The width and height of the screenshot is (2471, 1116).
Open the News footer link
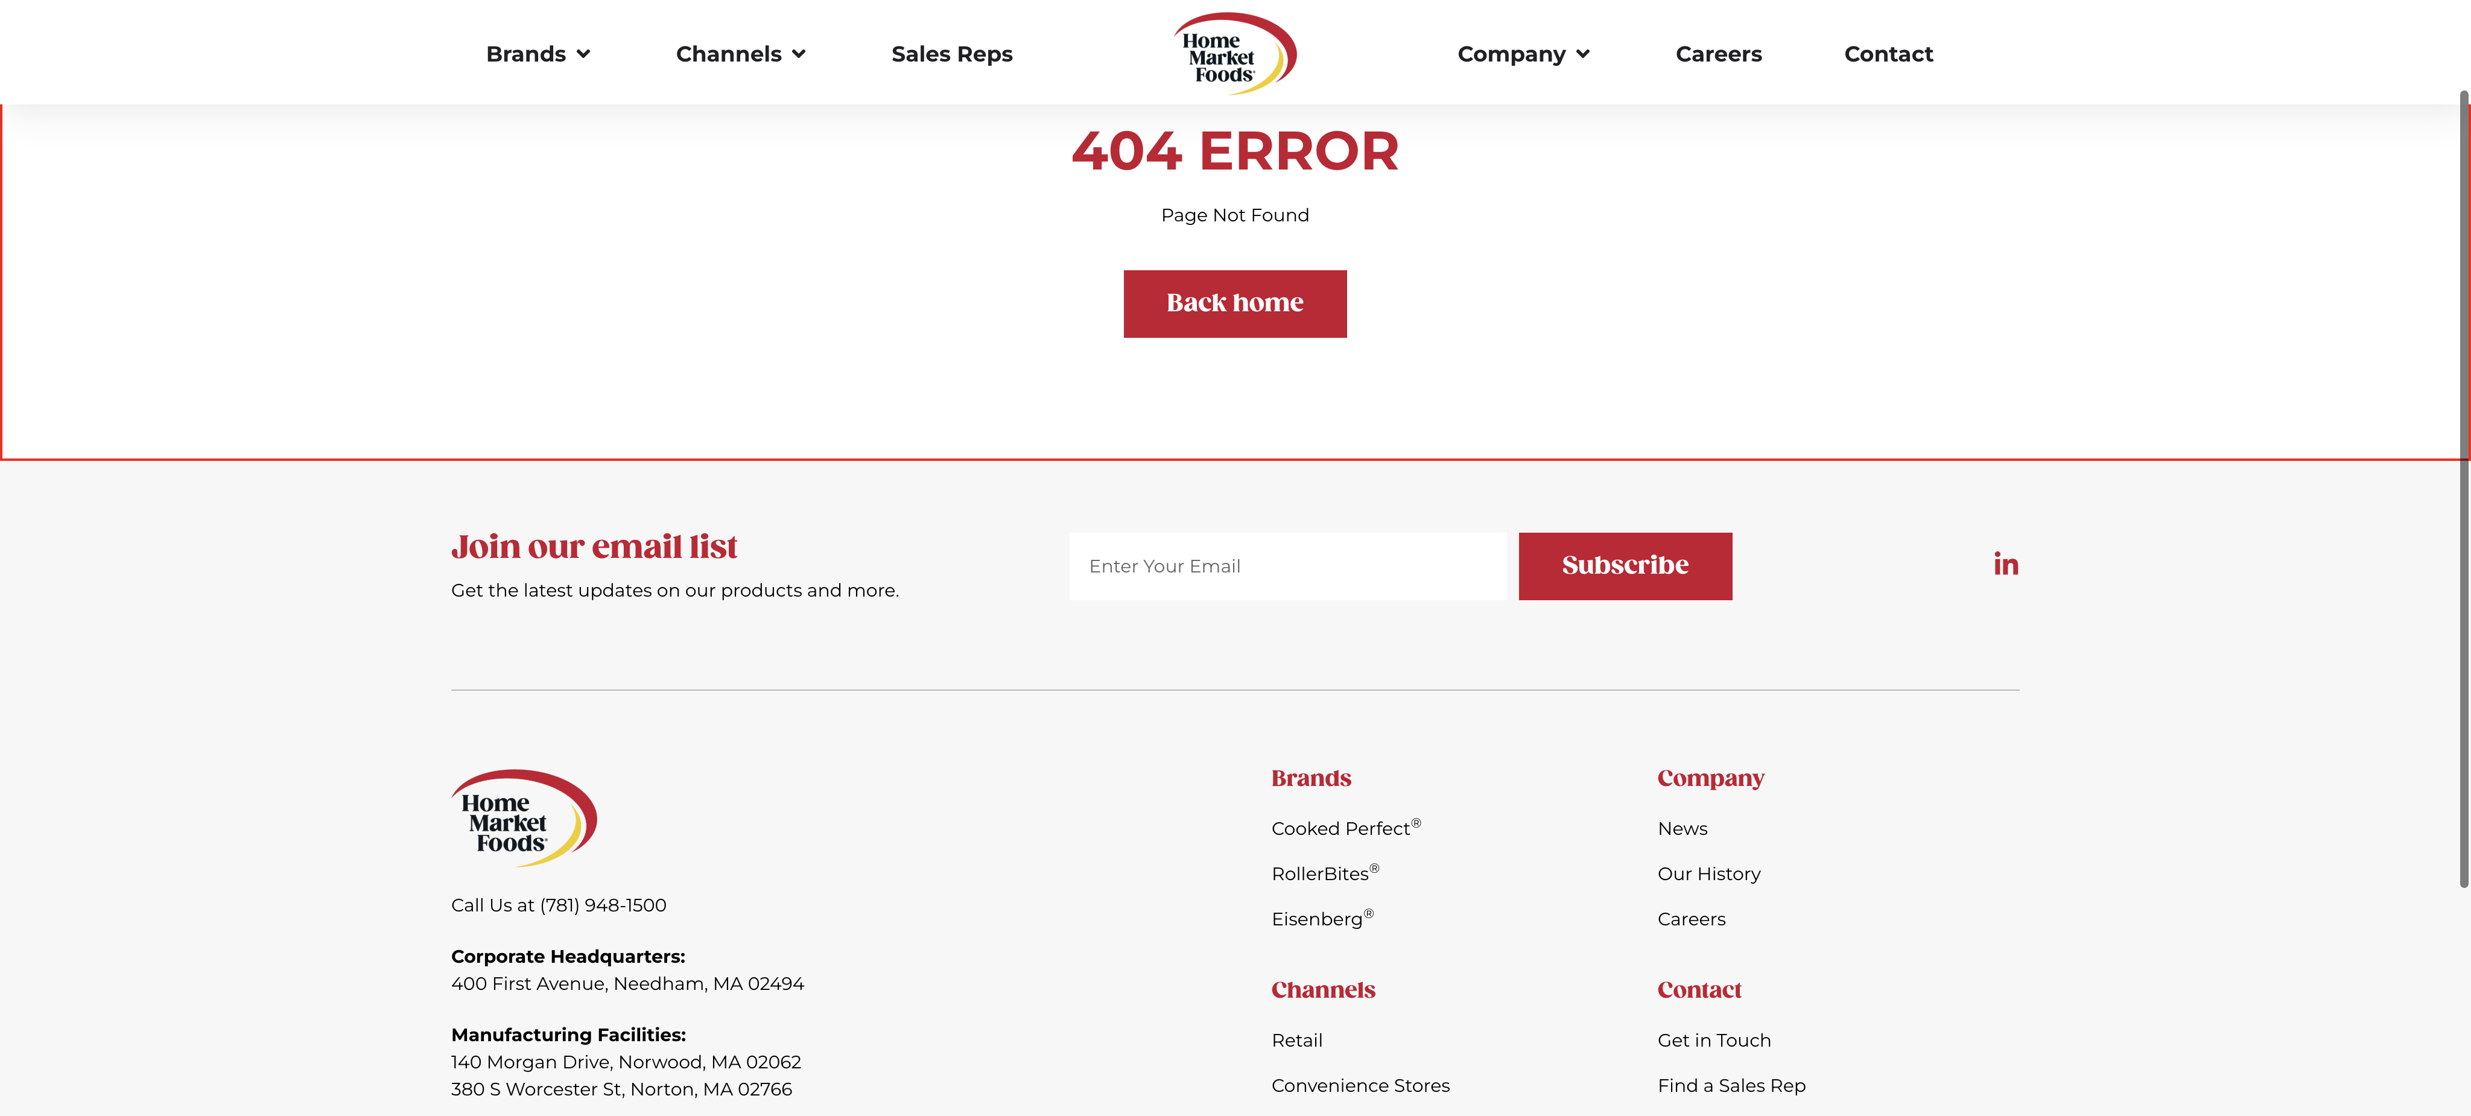point(1681,828)
